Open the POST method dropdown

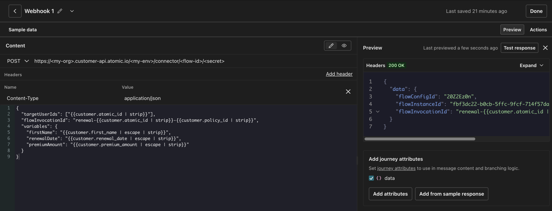tap(18, 61)
